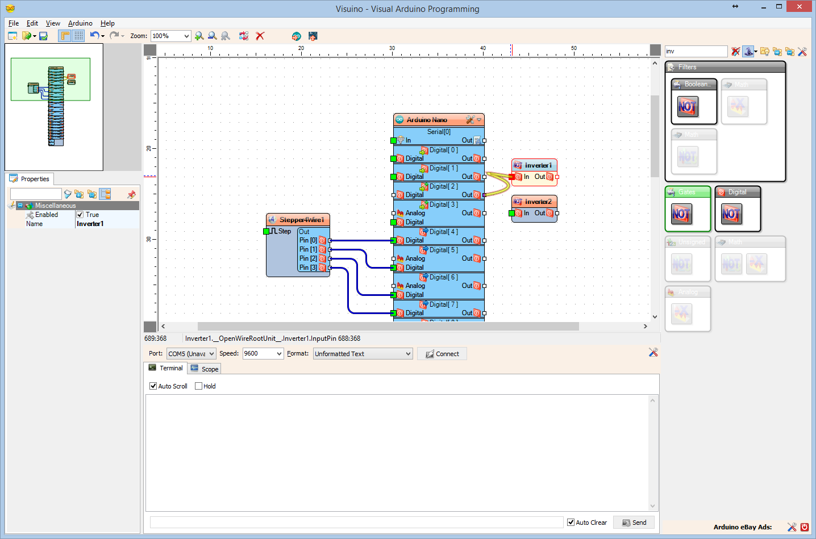Toggle the Auto Scroll checkbox
The width and height of the screenshot is (816, 539).
coord(153,386)
